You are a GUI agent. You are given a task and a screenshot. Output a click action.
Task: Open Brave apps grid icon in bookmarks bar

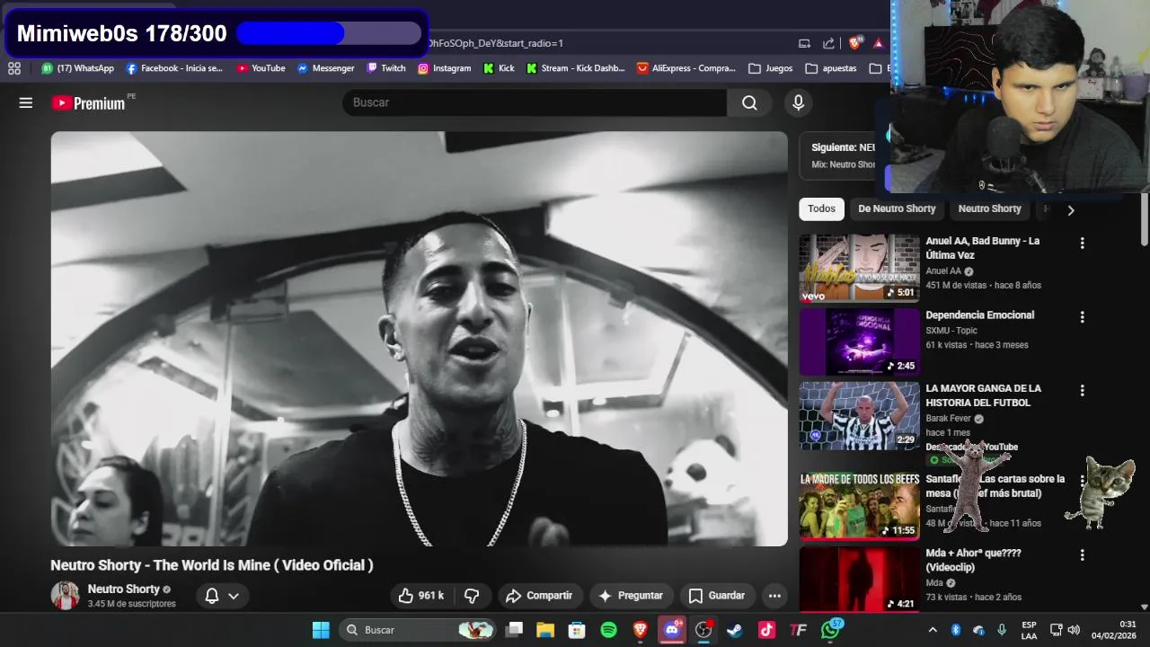pos(14,68)
